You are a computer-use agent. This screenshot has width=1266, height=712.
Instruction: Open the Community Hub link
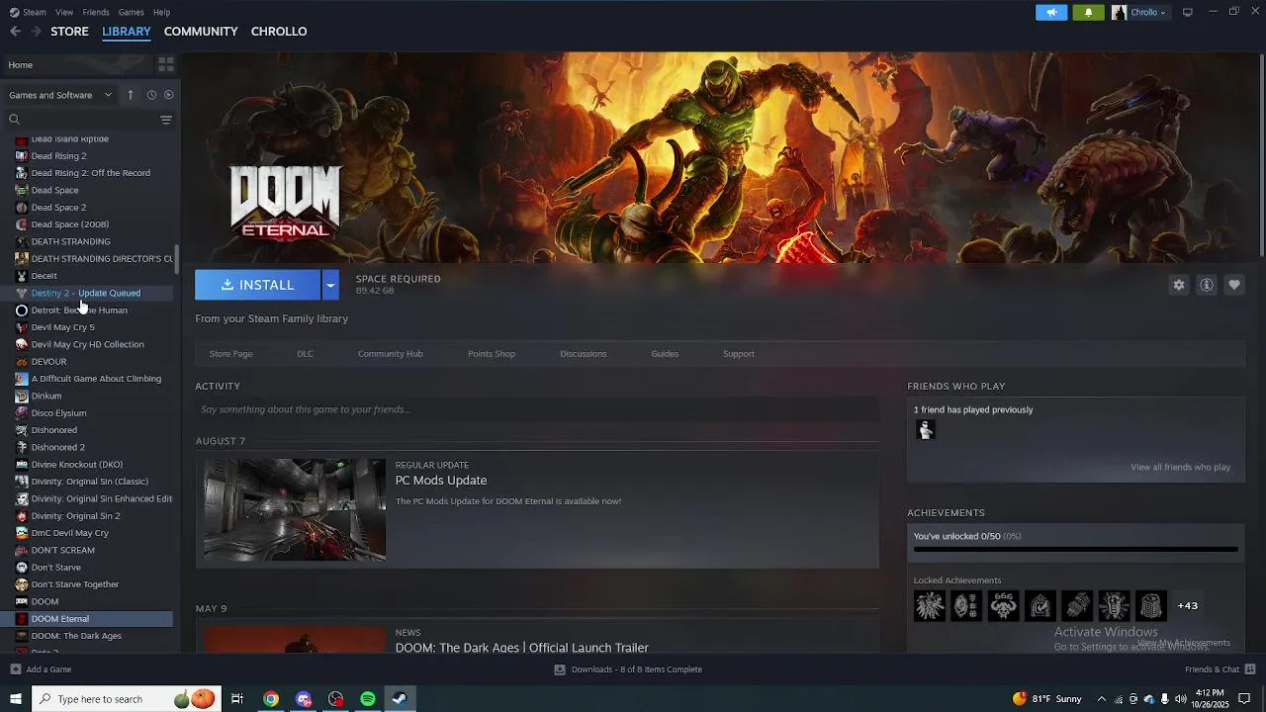(390, 354)
